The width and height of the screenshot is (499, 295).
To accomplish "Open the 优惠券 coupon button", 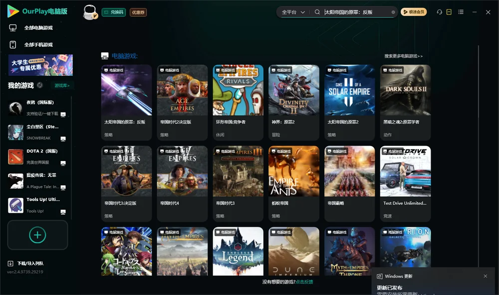I will [138, 12].
